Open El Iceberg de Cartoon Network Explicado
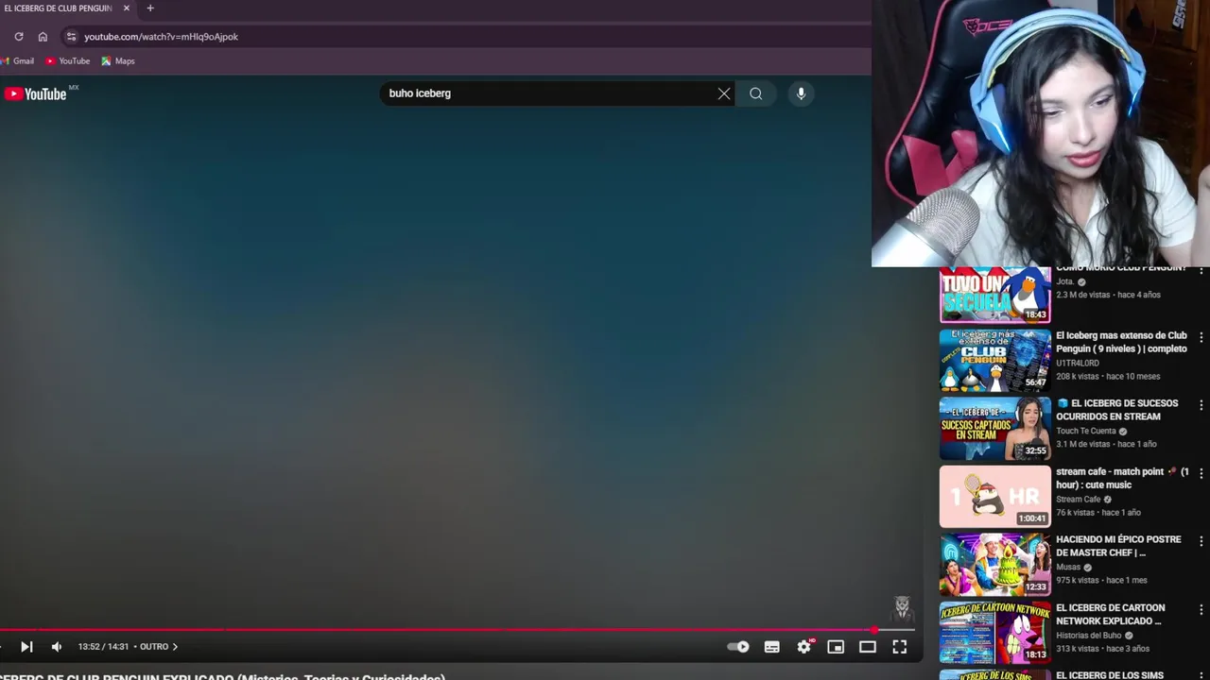Image resolution: width=1210 pixels, height=680 pixels. pyautogui.click(x=1111, y=614)
